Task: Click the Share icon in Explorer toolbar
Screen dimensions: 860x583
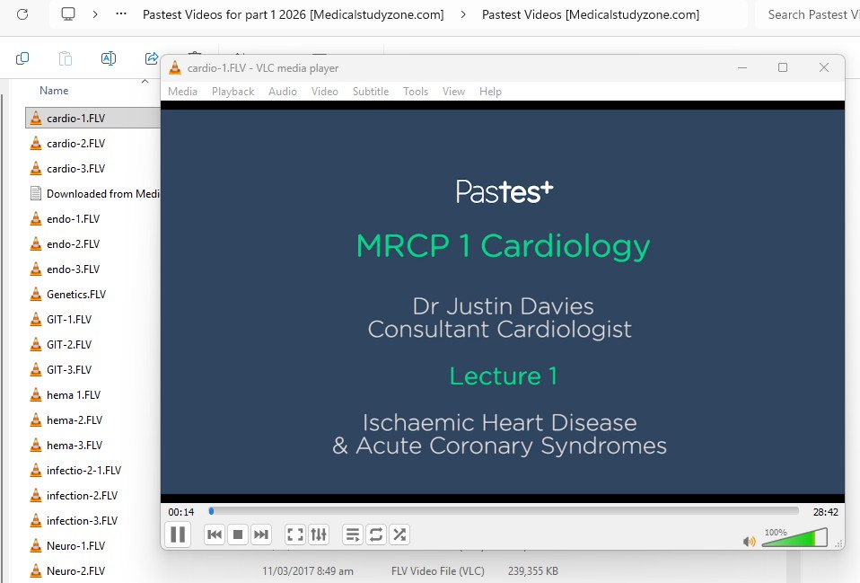Action: point(152,58)
